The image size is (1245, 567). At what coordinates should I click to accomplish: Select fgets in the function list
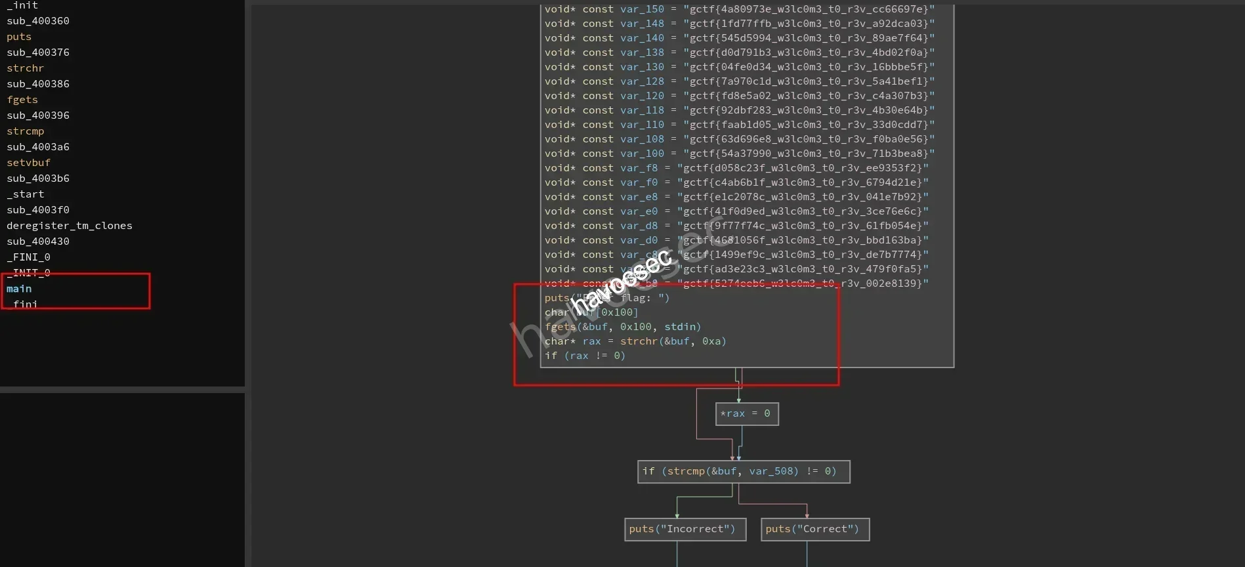click(22, 100)
